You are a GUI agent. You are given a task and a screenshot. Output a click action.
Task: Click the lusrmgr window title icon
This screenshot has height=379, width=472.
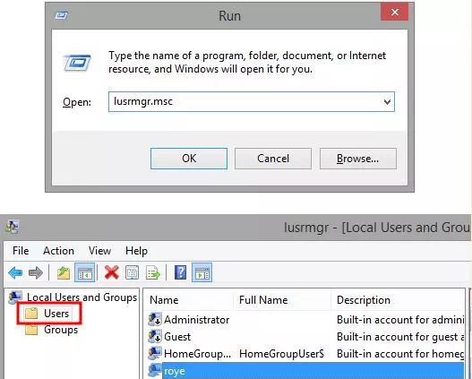click(13, 228)
